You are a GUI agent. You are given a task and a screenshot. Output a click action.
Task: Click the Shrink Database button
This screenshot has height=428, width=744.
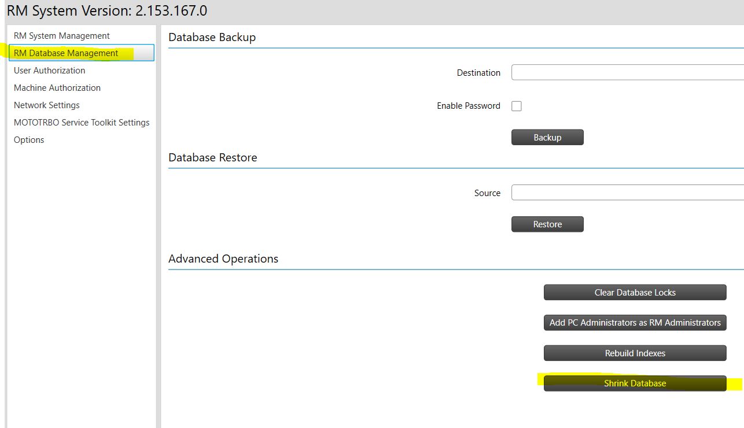(635, 383)
